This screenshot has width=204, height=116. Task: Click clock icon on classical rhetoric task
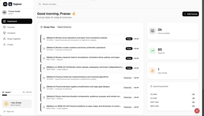point(44,58)
